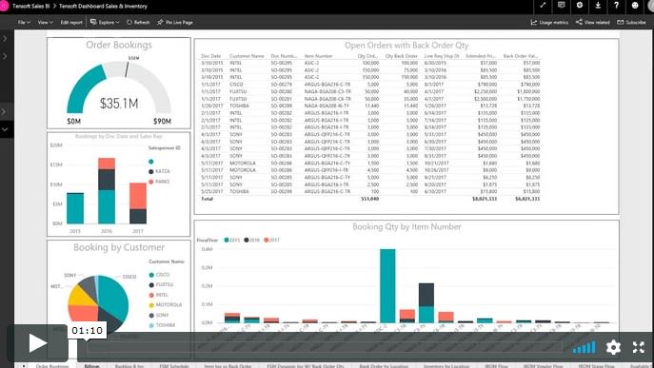Sort by Line Req Ship Dt header
The image size is (654, 368).
(x=442, y=56)
